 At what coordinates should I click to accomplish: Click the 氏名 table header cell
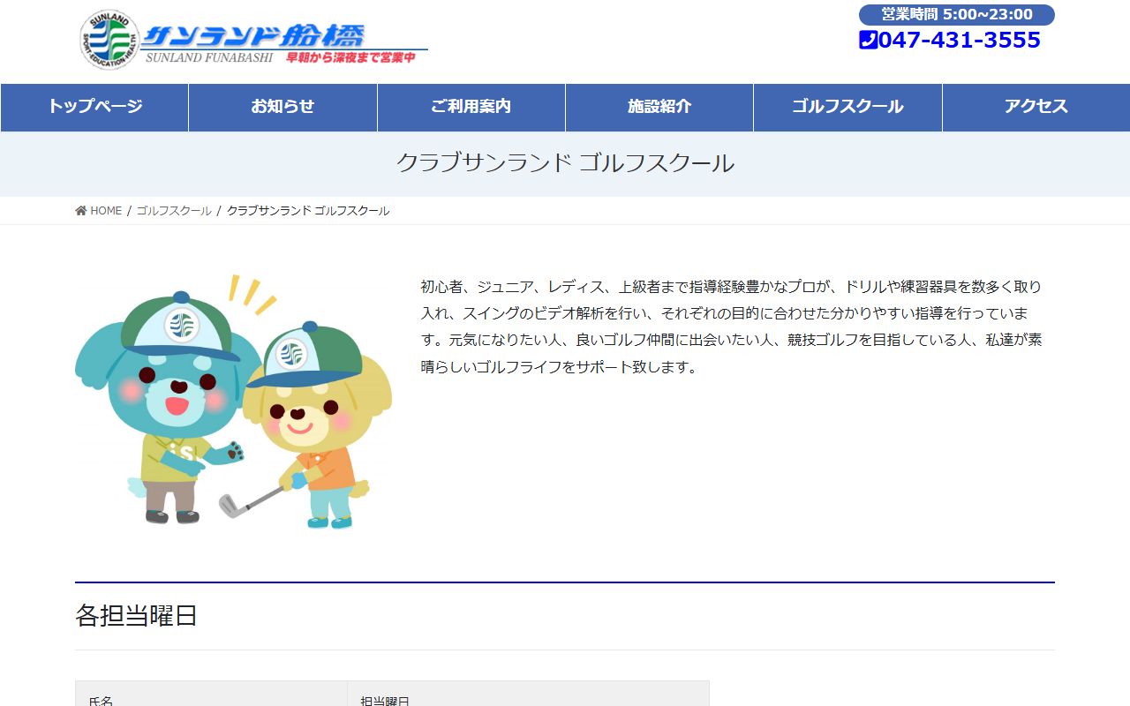(212, 694)
